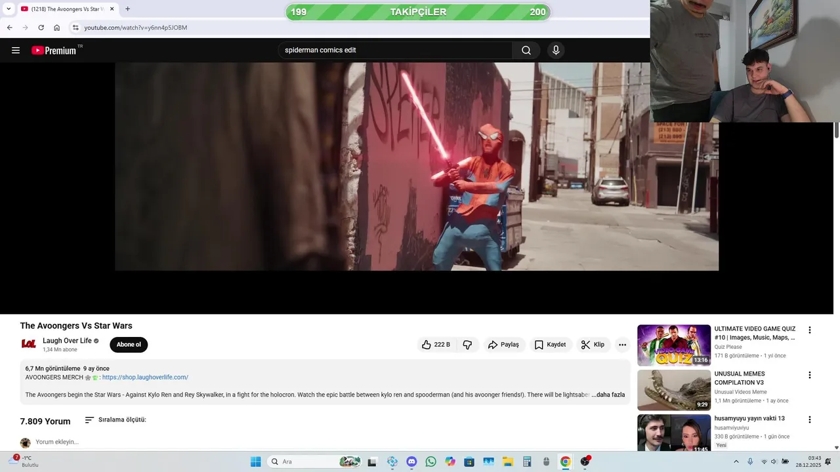Open husamyuyu yayın vakti 13 title

point(749,419)
